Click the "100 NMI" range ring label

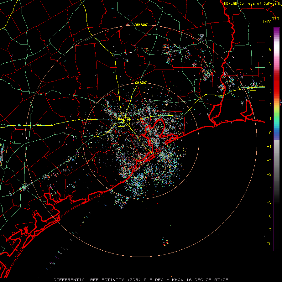[x=141, y=25]
